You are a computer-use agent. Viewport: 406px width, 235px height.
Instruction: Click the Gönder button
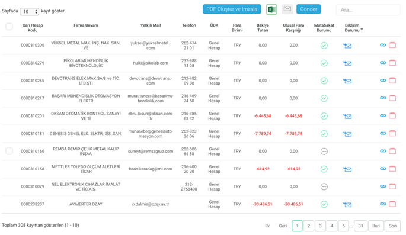tap(308, 9)
